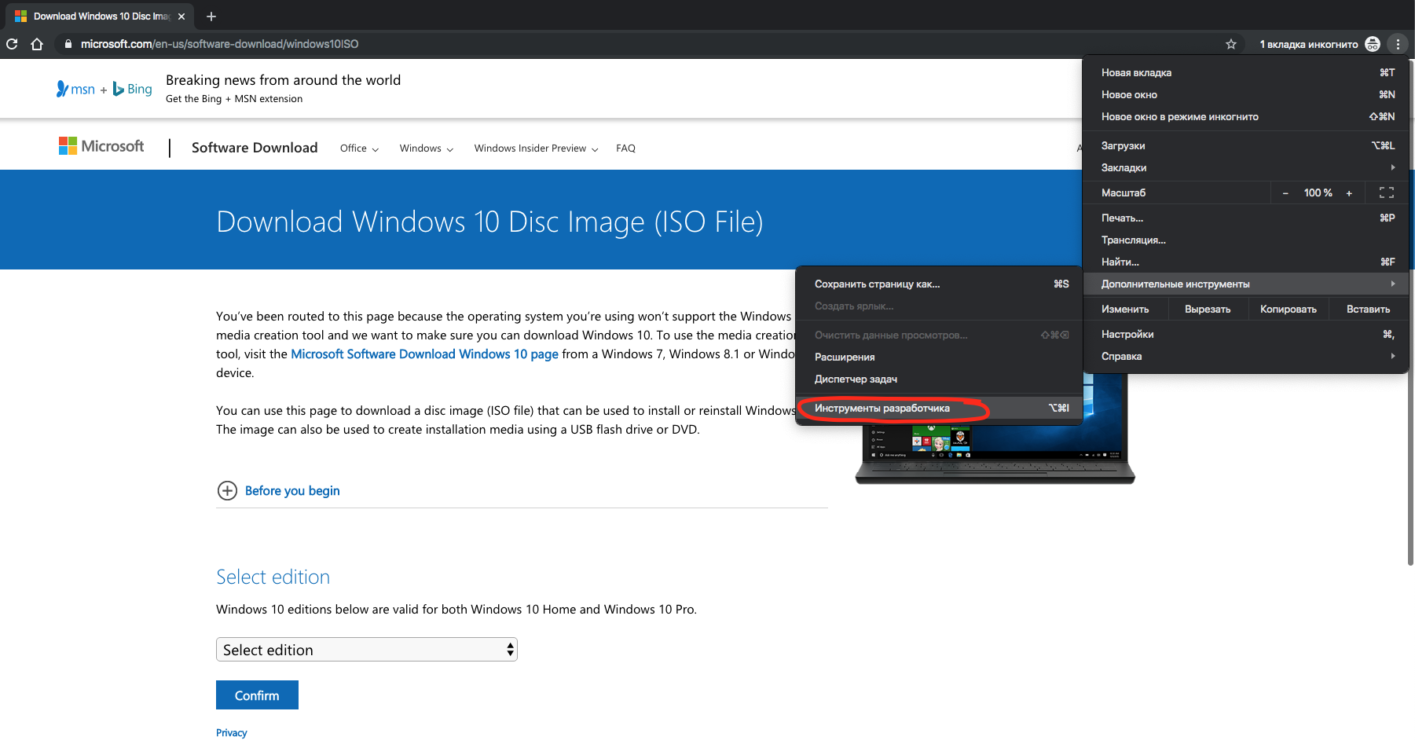Screen dimensions: 1415x744
Task: Open a new tab with plus button
Action: tap(211, 16)
